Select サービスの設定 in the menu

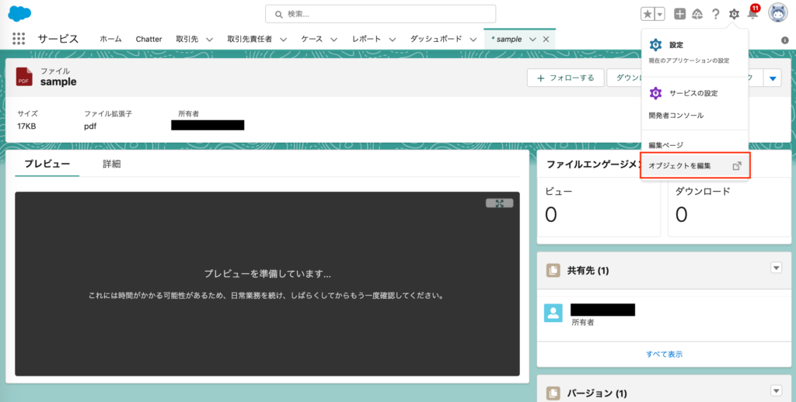(694, 93)
